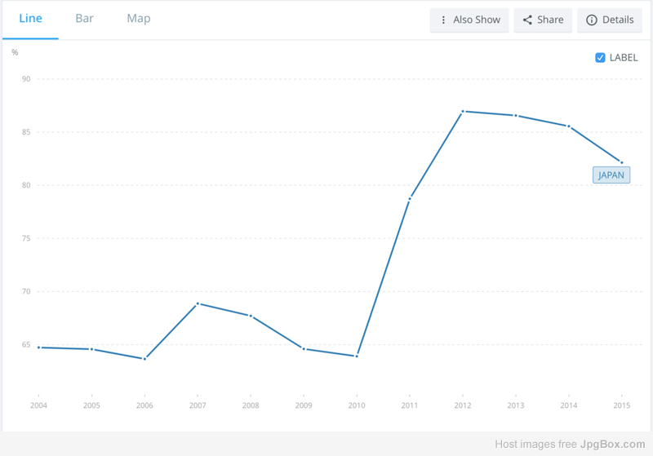Switch to the Bar tab
Image resolution: width=653 pixels, height=456 pixels.
pyautogui.click(x=85, y=19)
